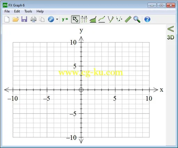This screenshot has height=148, width=178.
Task: Add a function with the y= button
Action: coord(65,19)
